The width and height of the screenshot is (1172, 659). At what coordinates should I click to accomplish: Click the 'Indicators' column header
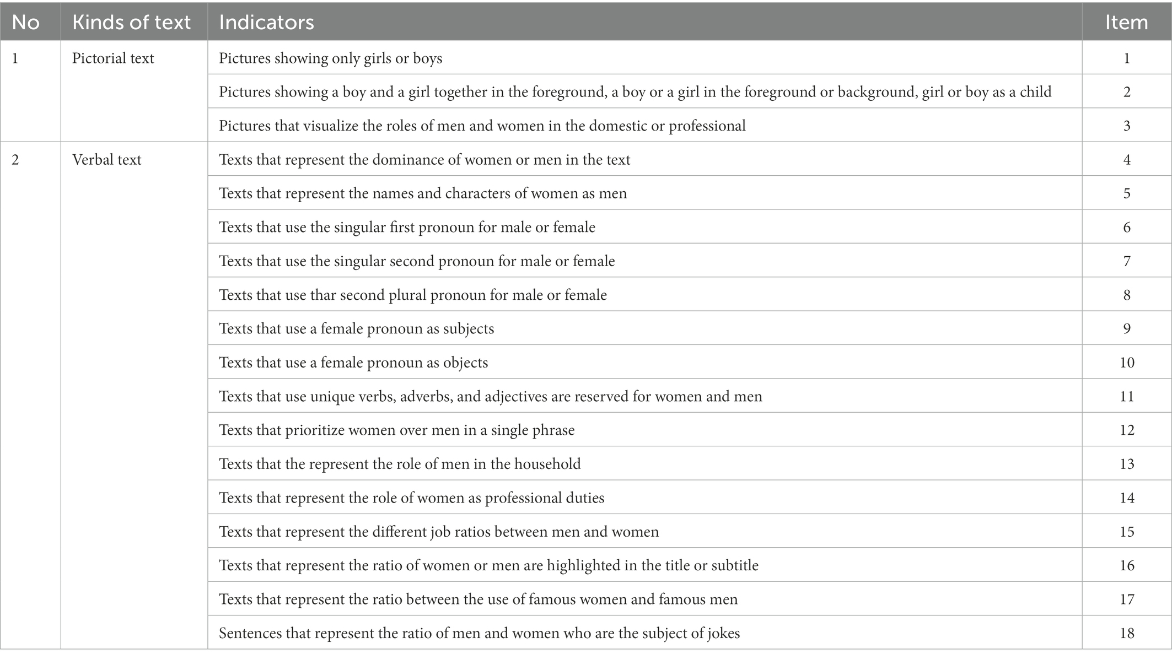point(644,22)
